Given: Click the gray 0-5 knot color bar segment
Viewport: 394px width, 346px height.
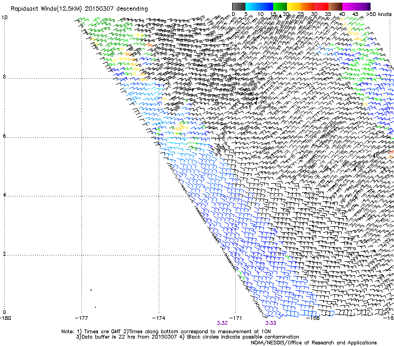Looking at the screenshot, I should (239, 6).
